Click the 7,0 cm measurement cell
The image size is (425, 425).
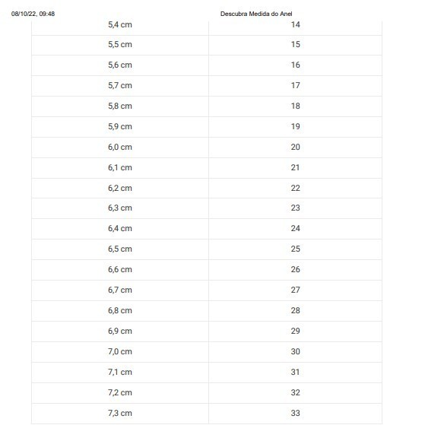click(120, 352)
